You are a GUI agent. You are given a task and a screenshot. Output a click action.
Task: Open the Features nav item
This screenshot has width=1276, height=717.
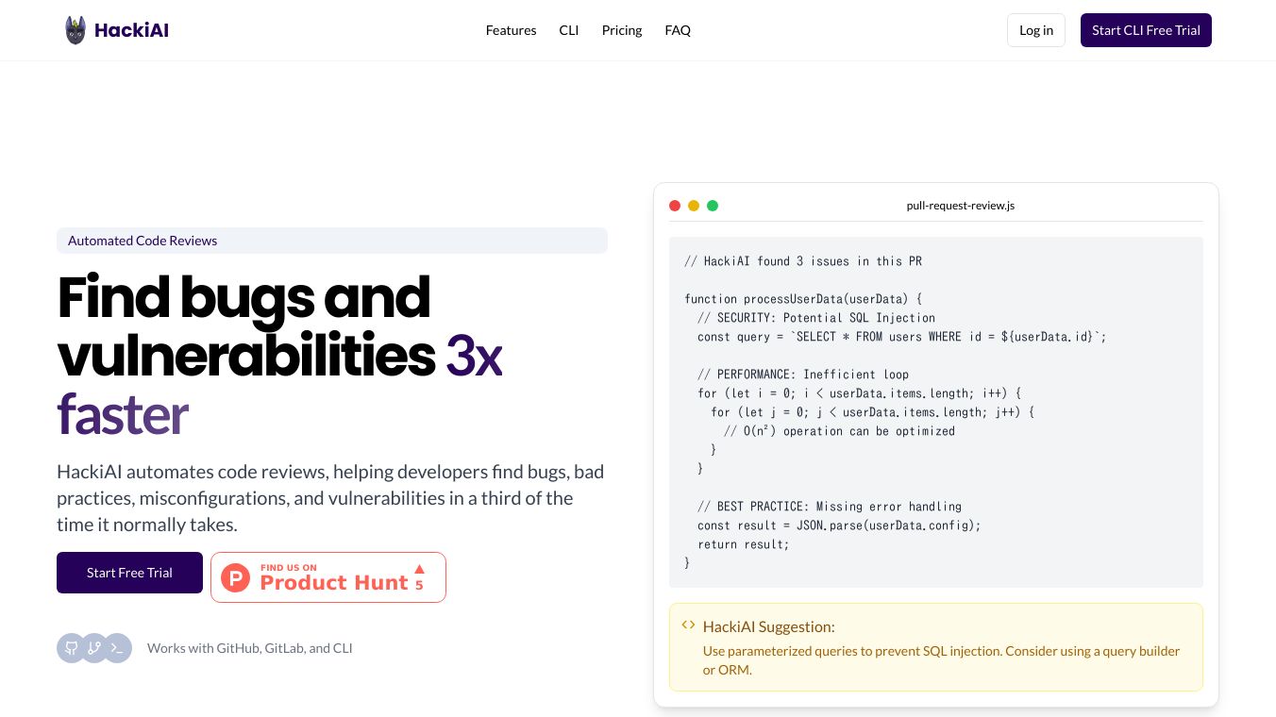point(512,30)
